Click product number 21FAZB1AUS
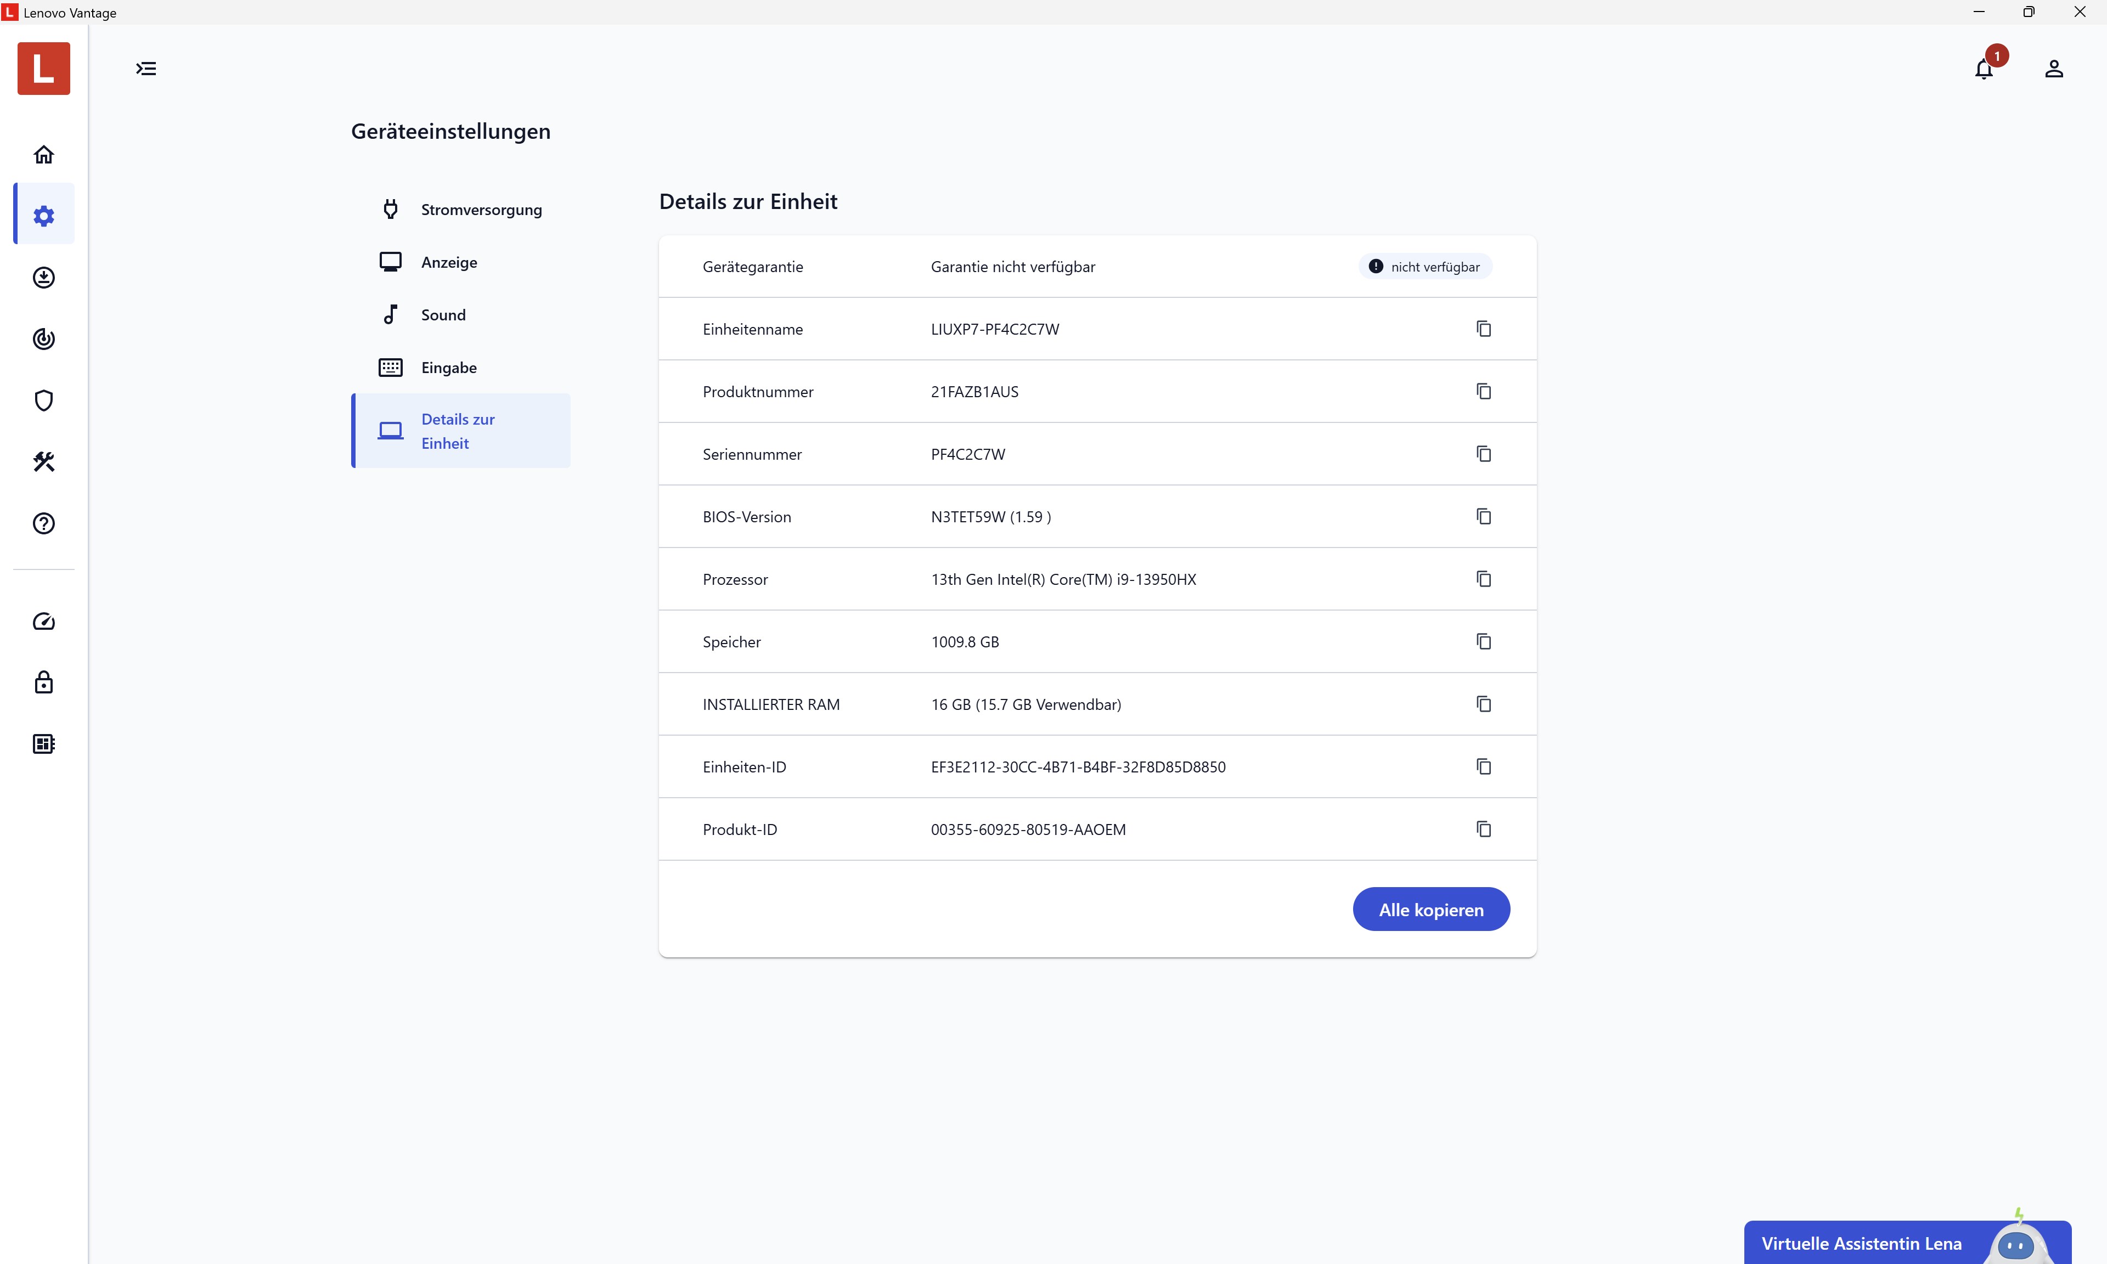The height and width of the screenshot is (1264, 2107). point(974,392)
